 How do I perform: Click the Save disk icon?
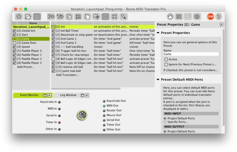37,17
